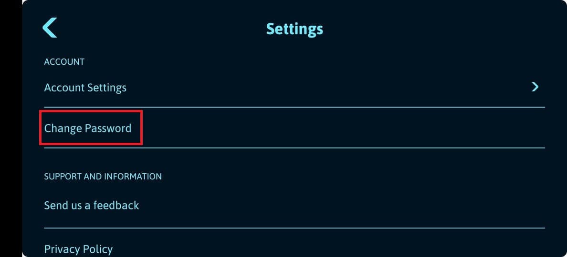Select Change Password option
The width and height of the screenshot is (567, 257).
(88, 128)
